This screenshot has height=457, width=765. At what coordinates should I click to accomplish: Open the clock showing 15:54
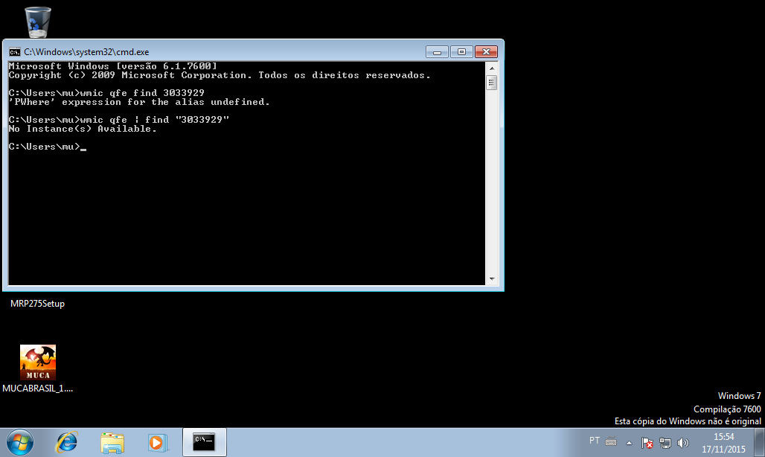724,443
